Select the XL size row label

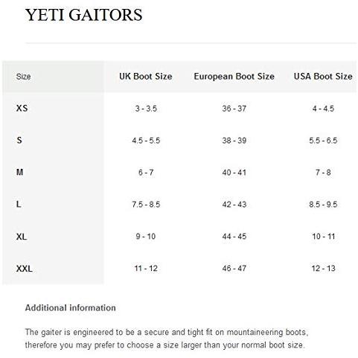[x=22, y=237]
